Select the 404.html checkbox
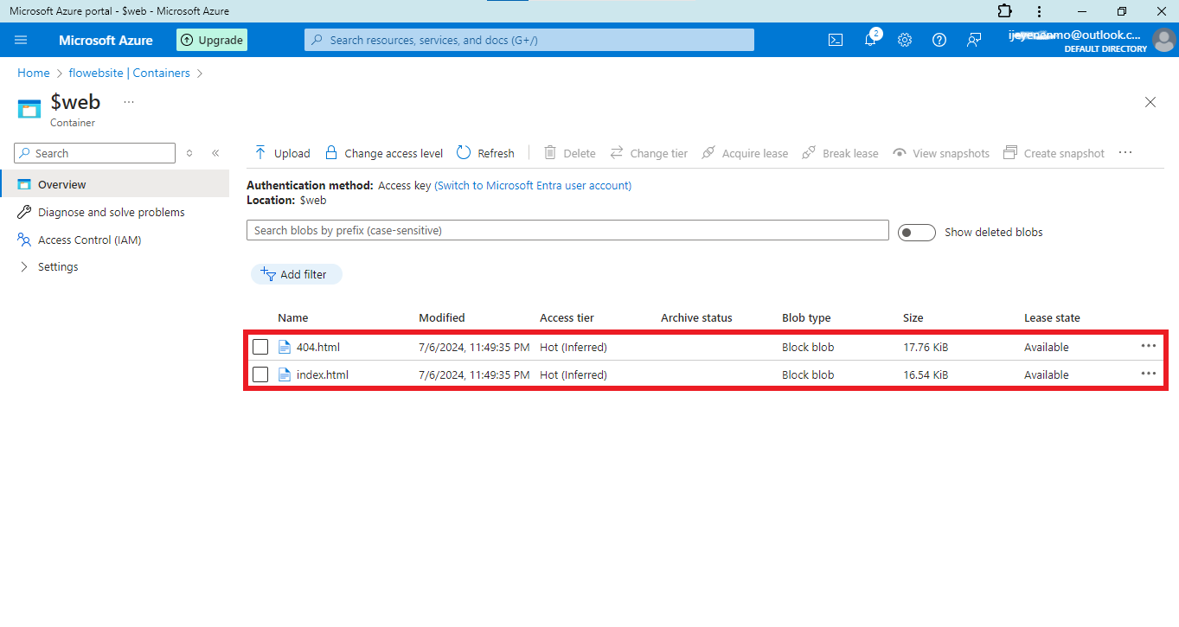 [260, 348]
